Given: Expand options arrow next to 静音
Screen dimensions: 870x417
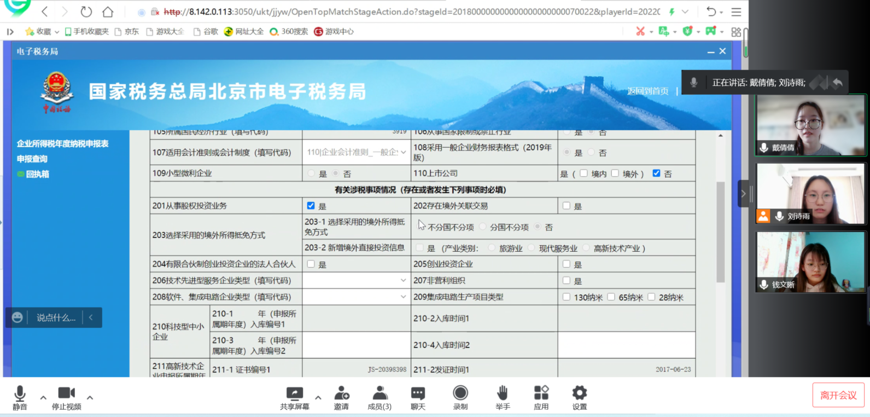Looking at the screenshot, I should pyautogui.click(x=43, y=397).
